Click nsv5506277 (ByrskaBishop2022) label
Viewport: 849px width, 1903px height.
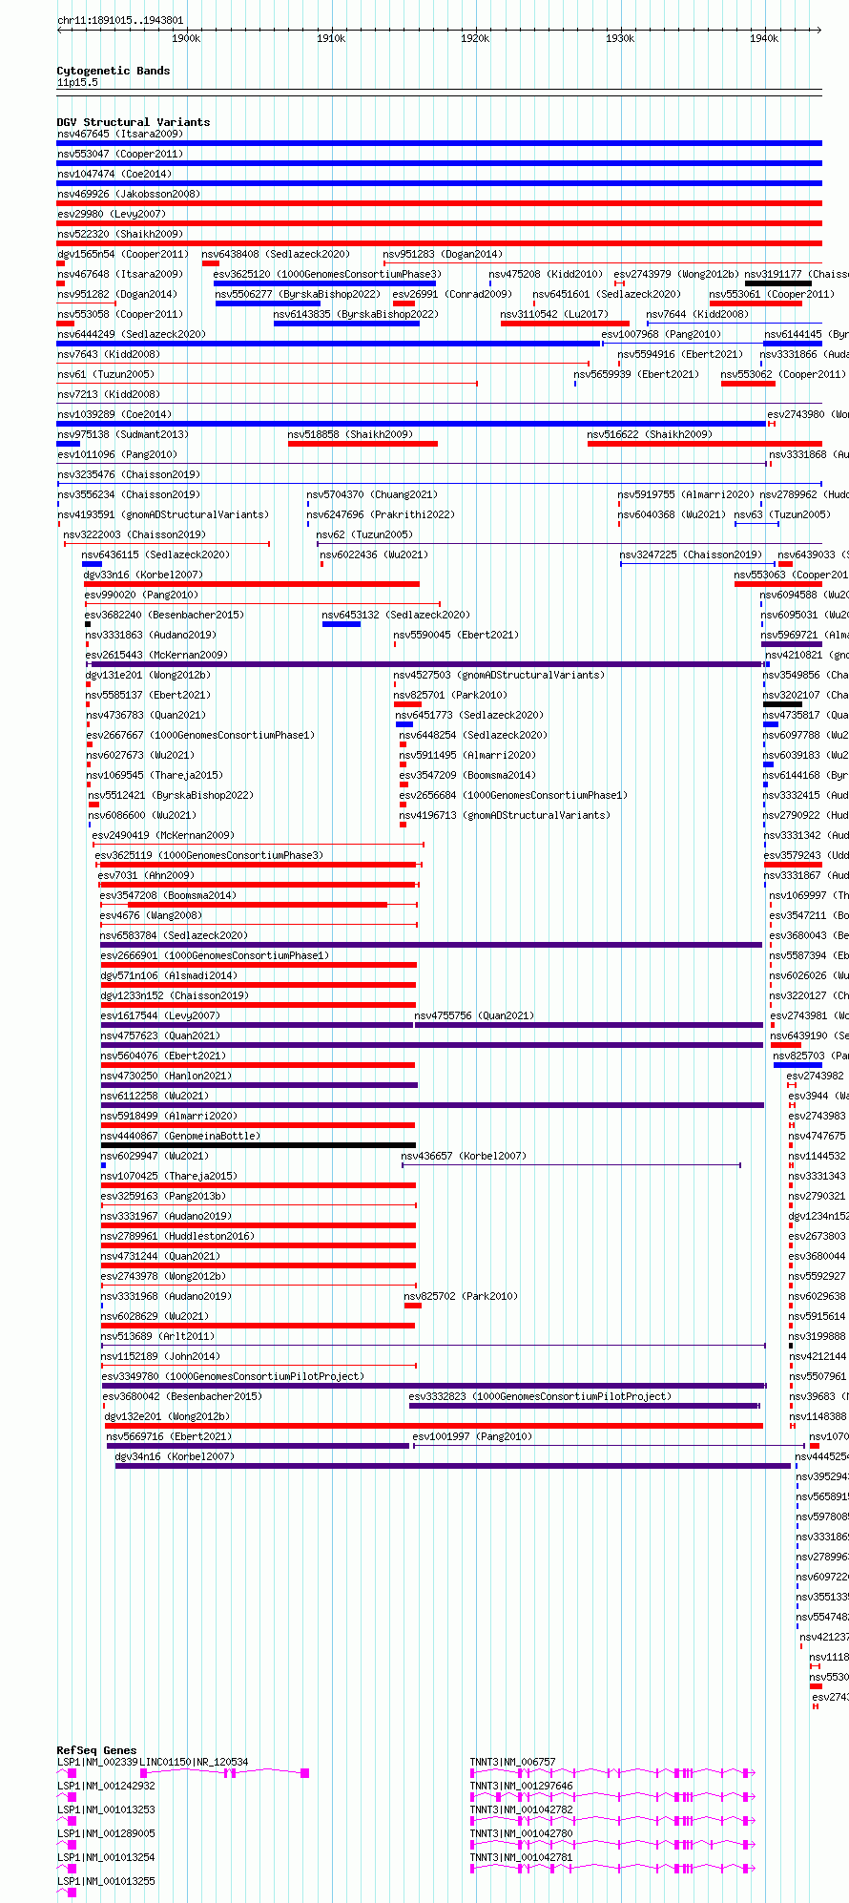pos(298,294)
